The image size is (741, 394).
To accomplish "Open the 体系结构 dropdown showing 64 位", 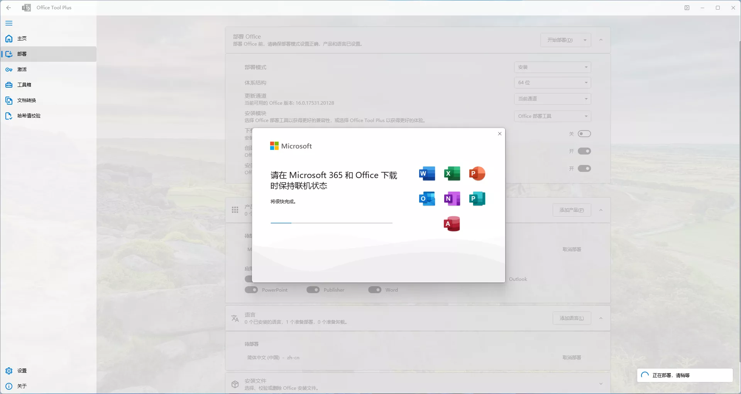I will (552, 83).
